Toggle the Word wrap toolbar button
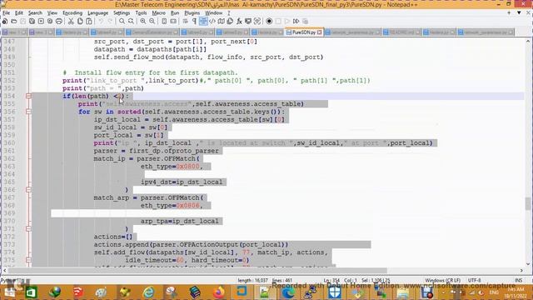Viewport: 533px width, 300px height. click(x=185, y=21)
